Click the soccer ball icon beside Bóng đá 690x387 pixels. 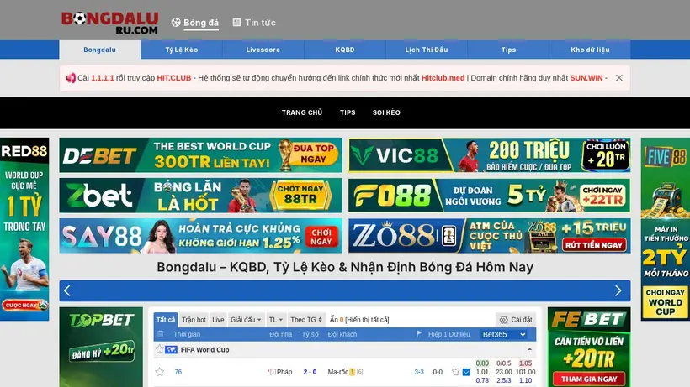[x=176, y=23]
